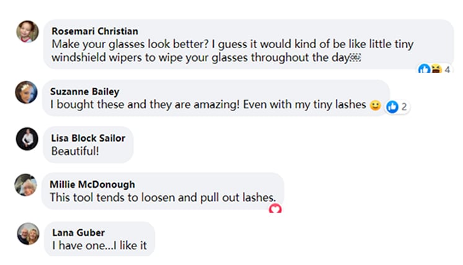Open Rosemari Christian's profile name link
This screenshot has height=265, width=463.
pyautogui.click(x=95, y=31)
